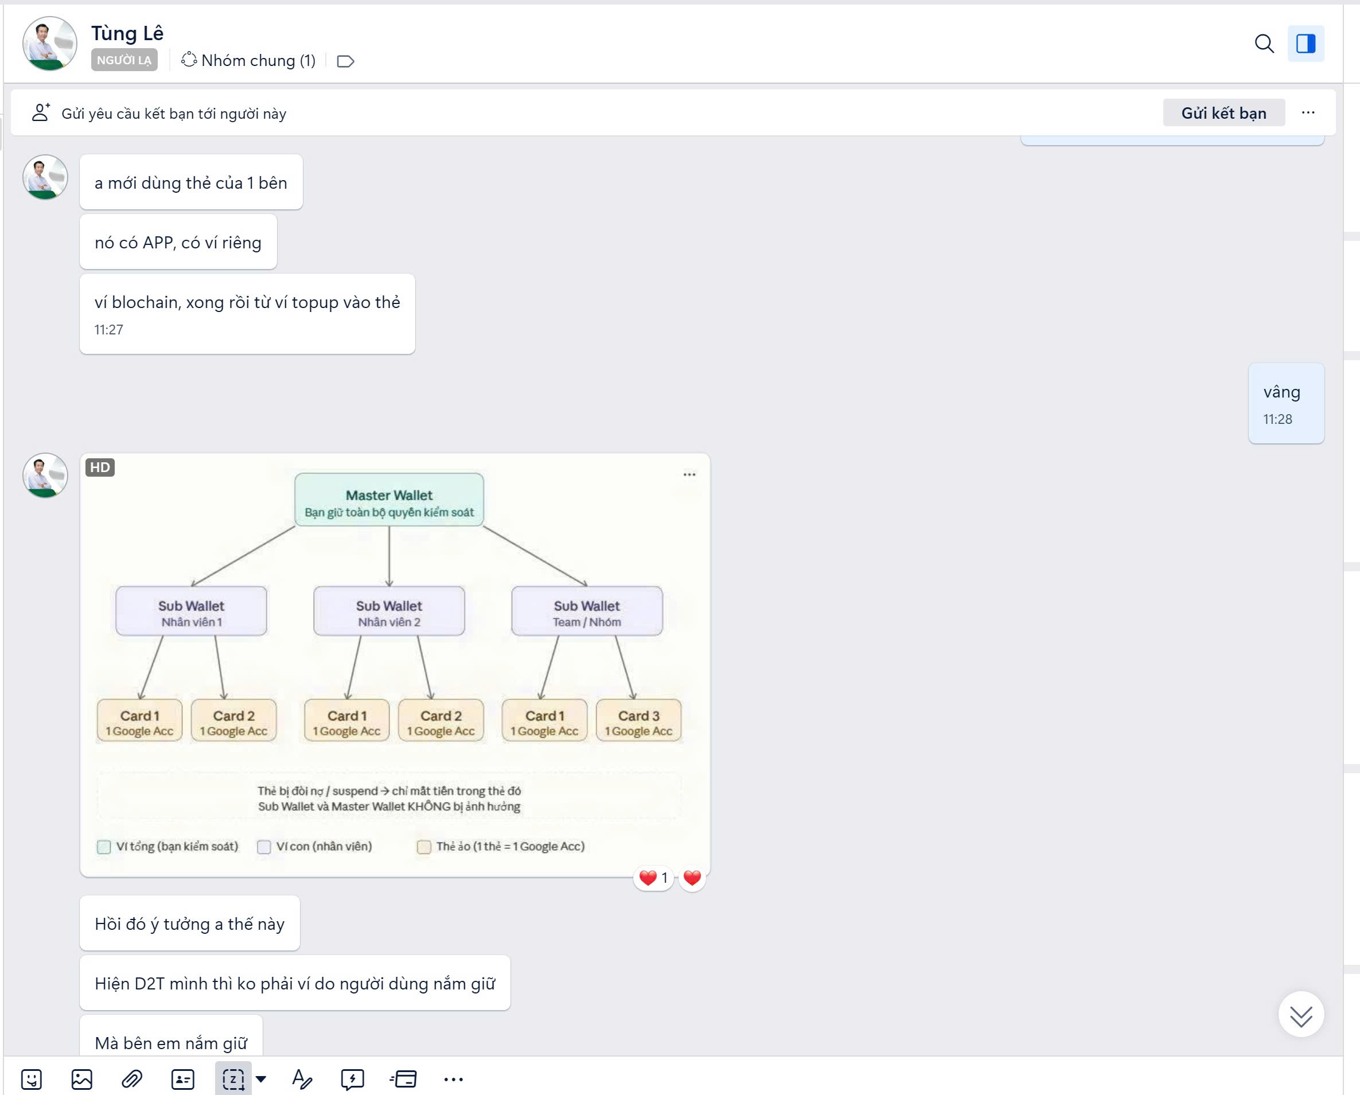Toggle the conversation info side panel

click(x=1305, y=44)
